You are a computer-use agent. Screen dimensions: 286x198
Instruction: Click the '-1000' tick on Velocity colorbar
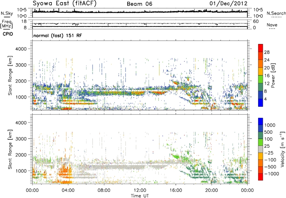click(x=271, y=174)
